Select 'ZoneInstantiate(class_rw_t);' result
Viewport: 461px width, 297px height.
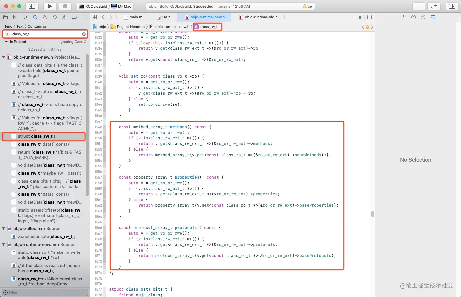[x=44, y=236]
